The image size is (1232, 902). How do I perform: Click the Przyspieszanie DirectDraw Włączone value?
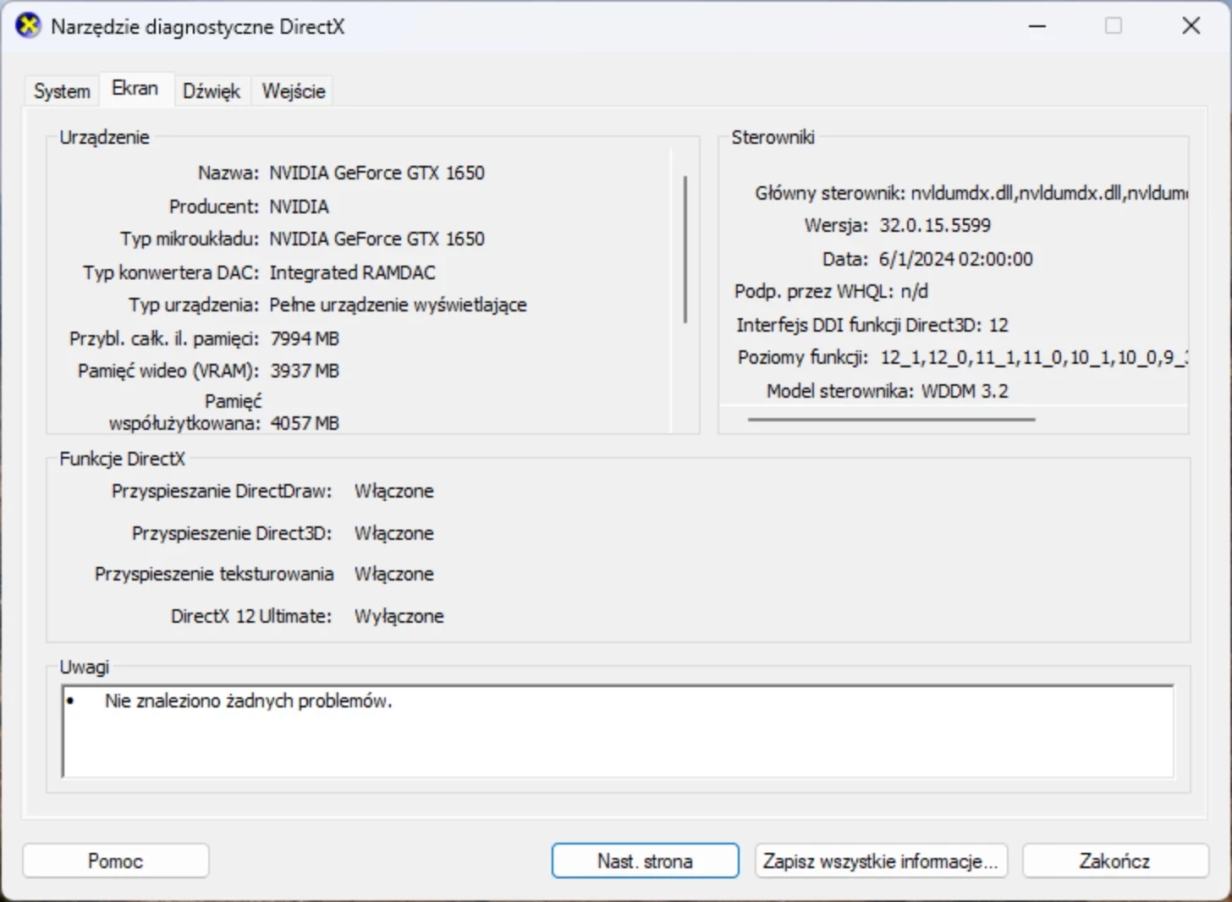[393, 491]
